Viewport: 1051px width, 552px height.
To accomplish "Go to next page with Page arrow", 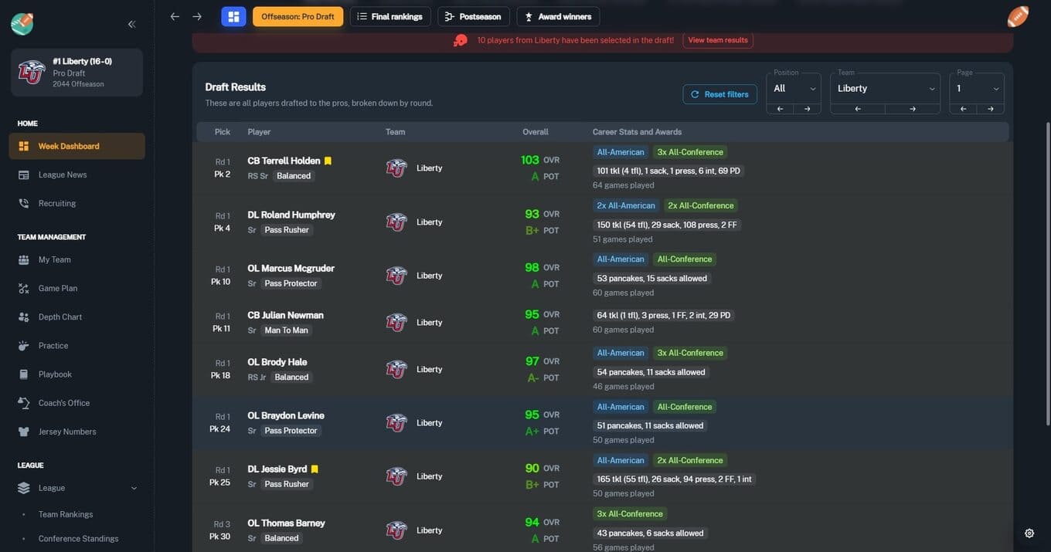I will pos(991,109).
